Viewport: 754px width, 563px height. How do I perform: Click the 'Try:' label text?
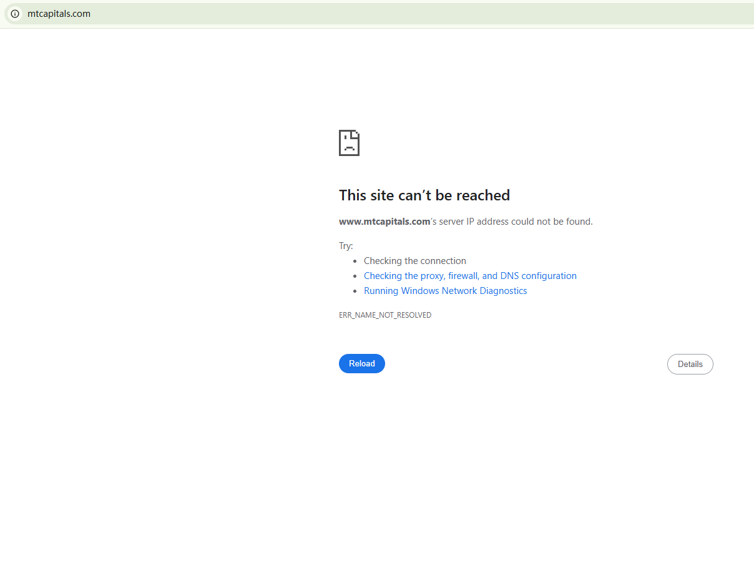click(x=346, y=246)
